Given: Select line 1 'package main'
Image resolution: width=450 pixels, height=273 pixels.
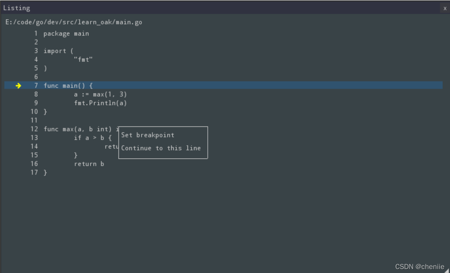Looking at the screenshot, I should click(x=66, y=34).
